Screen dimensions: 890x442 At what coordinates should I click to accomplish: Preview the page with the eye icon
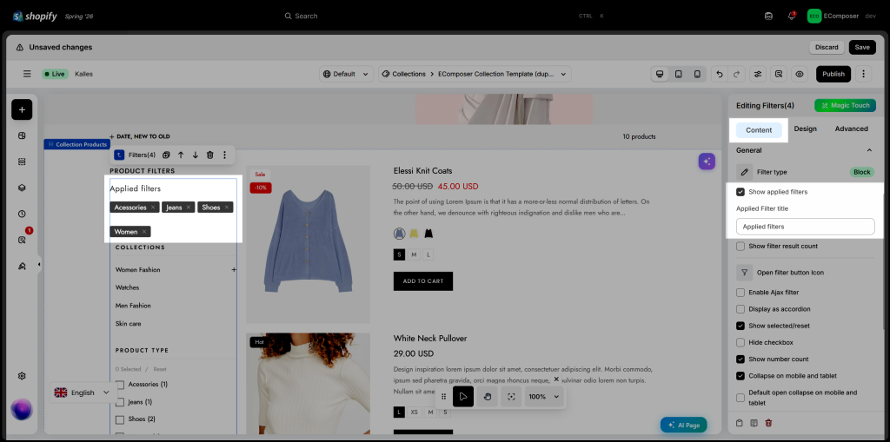(x=800, y=74)
